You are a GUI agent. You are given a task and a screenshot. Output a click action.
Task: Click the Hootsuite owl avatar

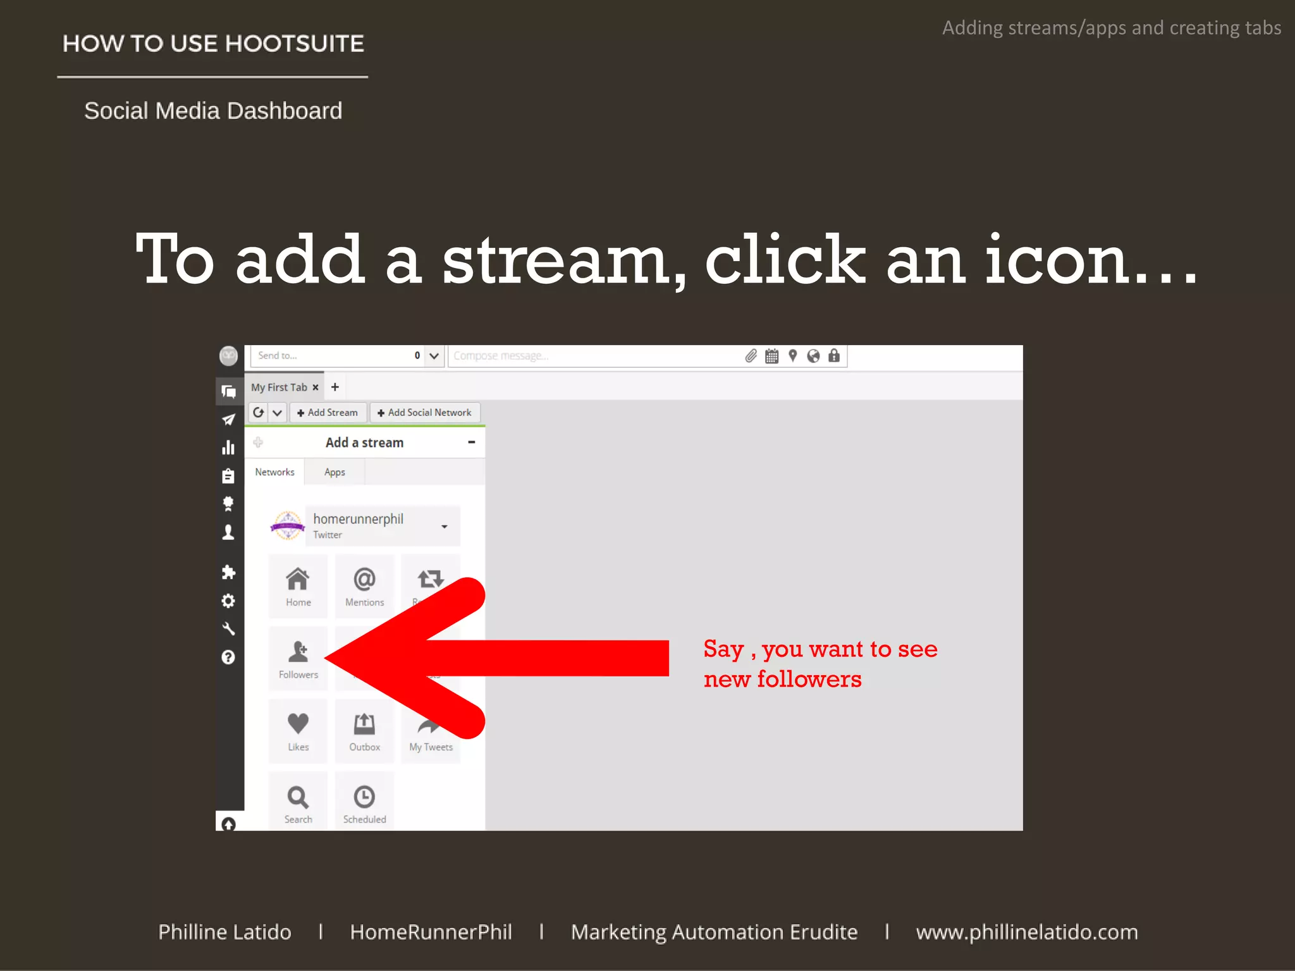(x=229, y=356)
